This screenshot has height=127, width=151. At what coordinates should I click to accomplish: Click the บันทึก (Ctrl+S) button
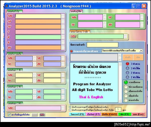(x=109, y=114)
